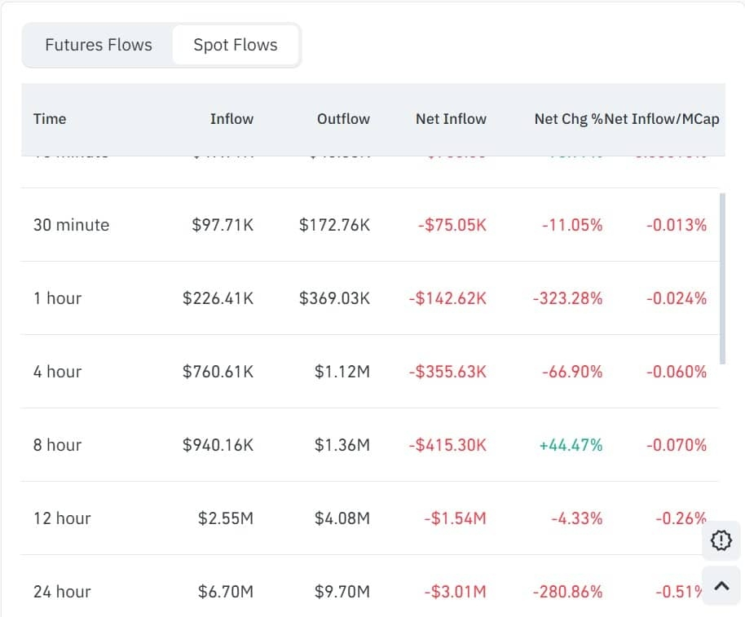Click the Outflow column header
This screenshot has width=745, height=617.
coord(343,119)
